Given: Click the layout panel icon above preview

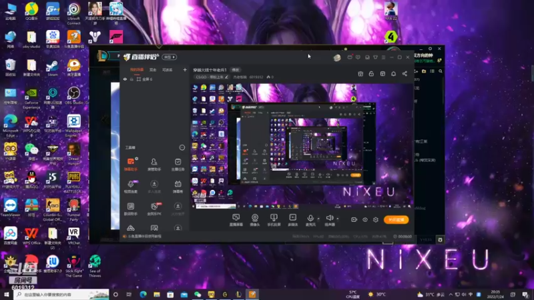Looking at the screenshot, I should [x=382, y=74].
